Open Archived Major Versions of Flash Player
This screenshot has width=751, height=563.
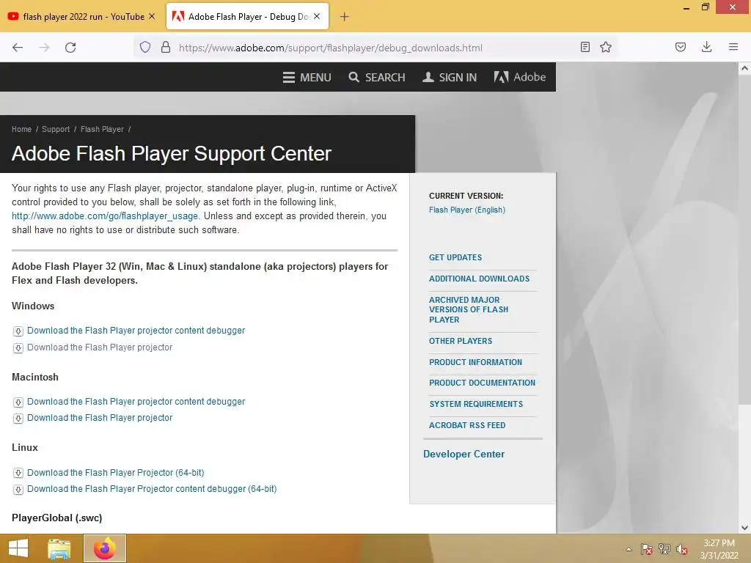click(x=469, y=310)
